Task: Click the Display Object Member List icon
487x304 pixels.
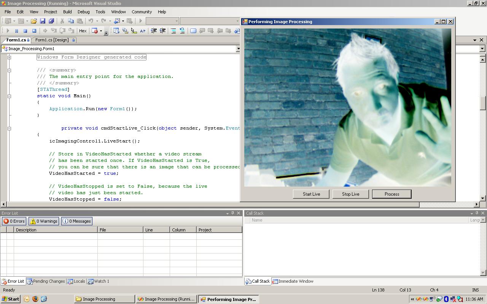Action: [116, 31]
